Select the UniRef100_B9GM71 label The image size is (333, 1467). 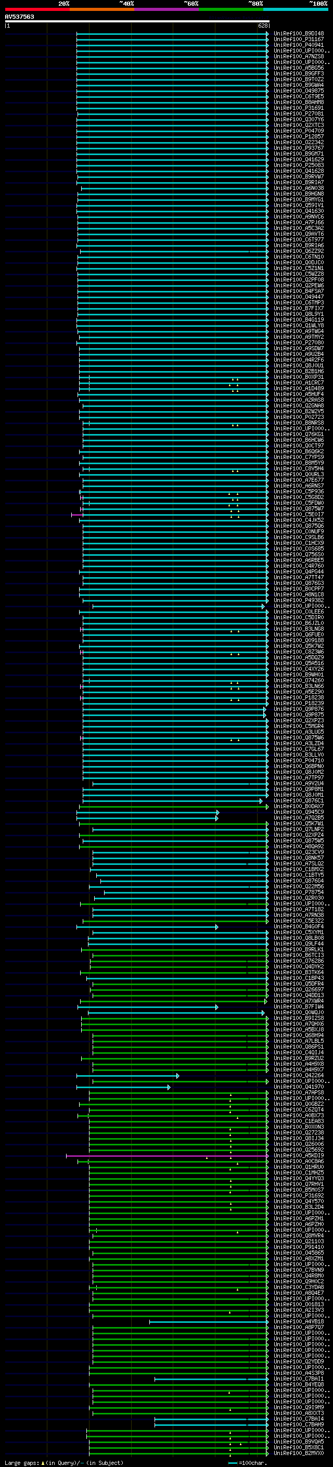pyautogui.click(x=299, y=154)
